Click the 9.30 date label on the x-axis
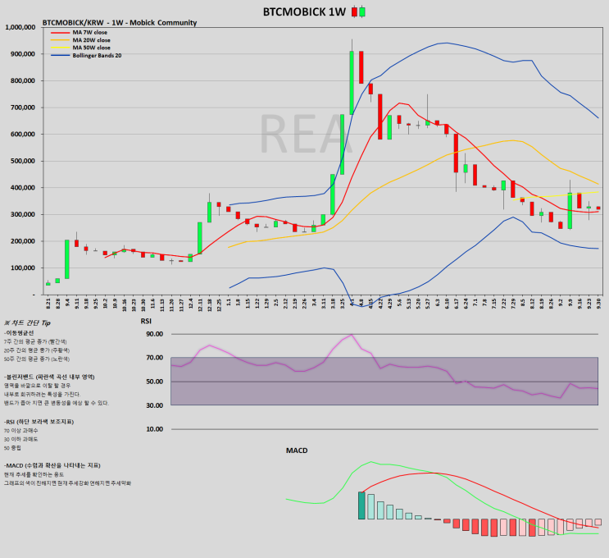Viewport: 609px width, 558px height. coord(598,304)
